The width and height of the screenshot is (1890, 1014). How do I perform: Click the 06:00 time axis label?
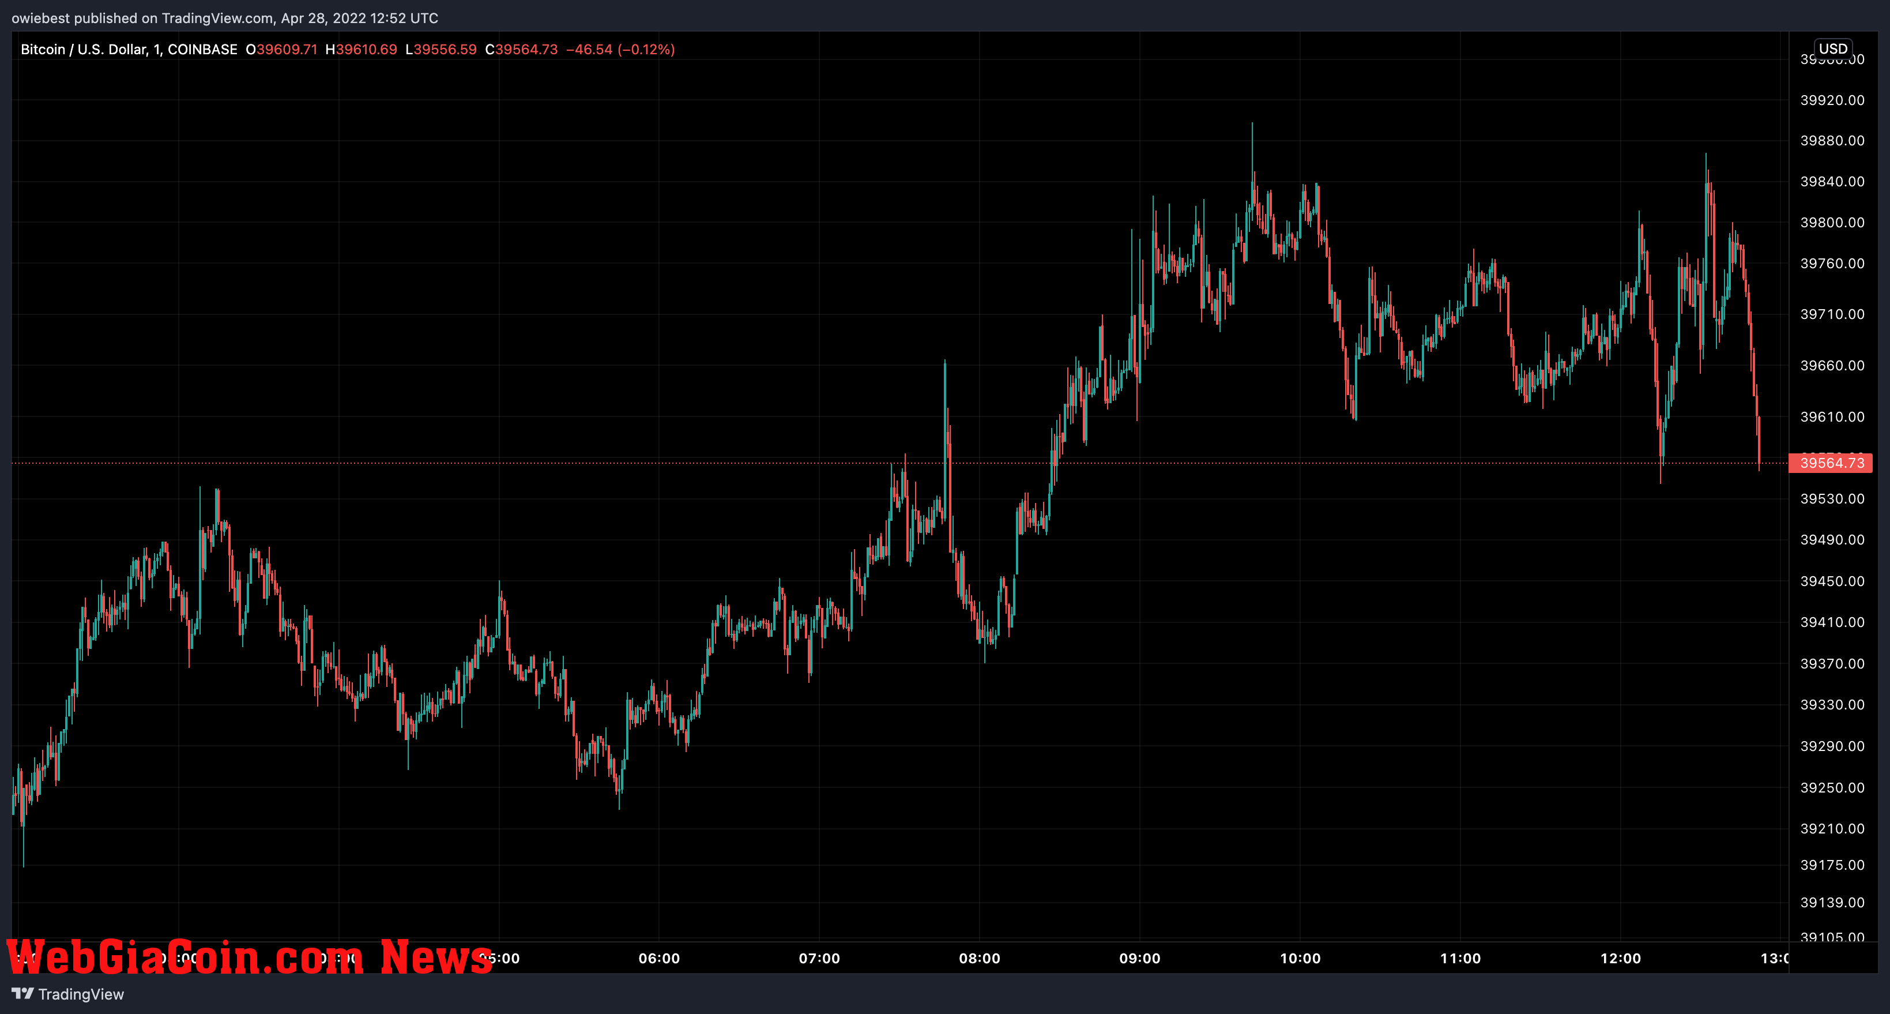pos(659,958)
